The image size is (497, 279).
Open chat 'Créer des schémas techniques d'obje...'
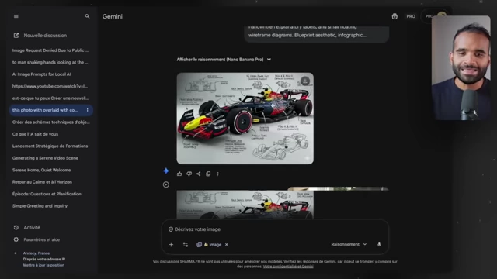click(50, 122)
